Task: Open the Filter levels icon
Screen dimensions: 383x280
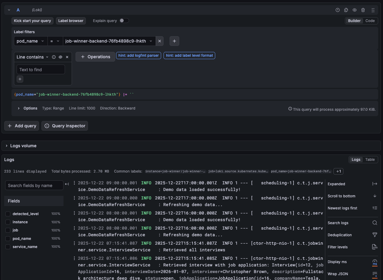Action: pyautogui.click(x=375, y=247)
